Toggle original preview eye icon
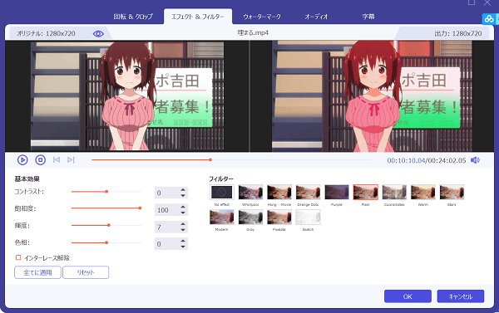This screenshot has width=499, height=313. [98, 34]
